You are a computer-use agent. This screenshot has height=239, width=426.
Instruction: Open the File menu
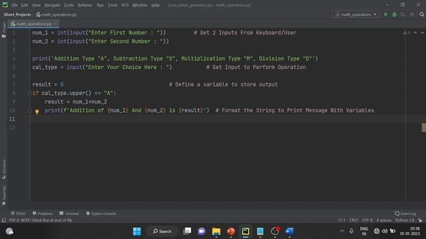coord(15,5)
